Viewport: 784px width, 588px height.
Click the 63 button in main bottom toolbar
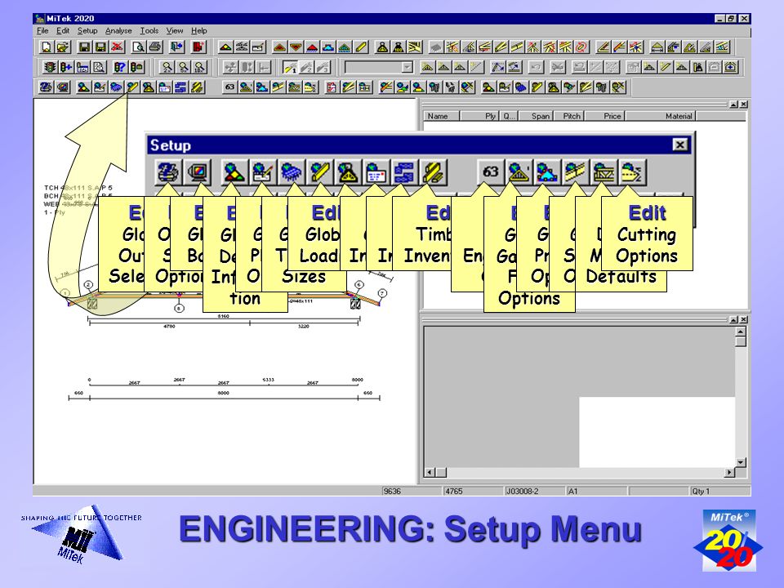coord(229,87)
